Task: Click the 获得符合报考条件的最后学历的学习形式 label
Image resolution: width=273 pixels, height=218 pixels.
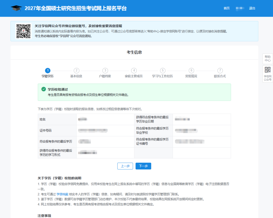Action: 56,153
